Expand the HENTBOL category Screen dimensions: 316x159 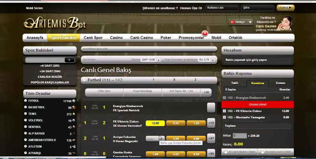click(25, 127)
